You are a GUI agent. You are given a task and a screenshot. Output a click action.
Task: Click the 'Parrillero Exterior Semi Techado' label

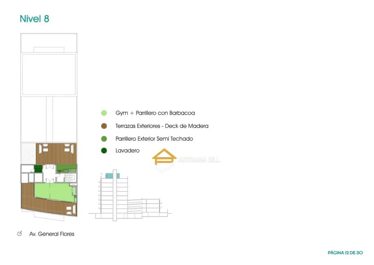154,139
